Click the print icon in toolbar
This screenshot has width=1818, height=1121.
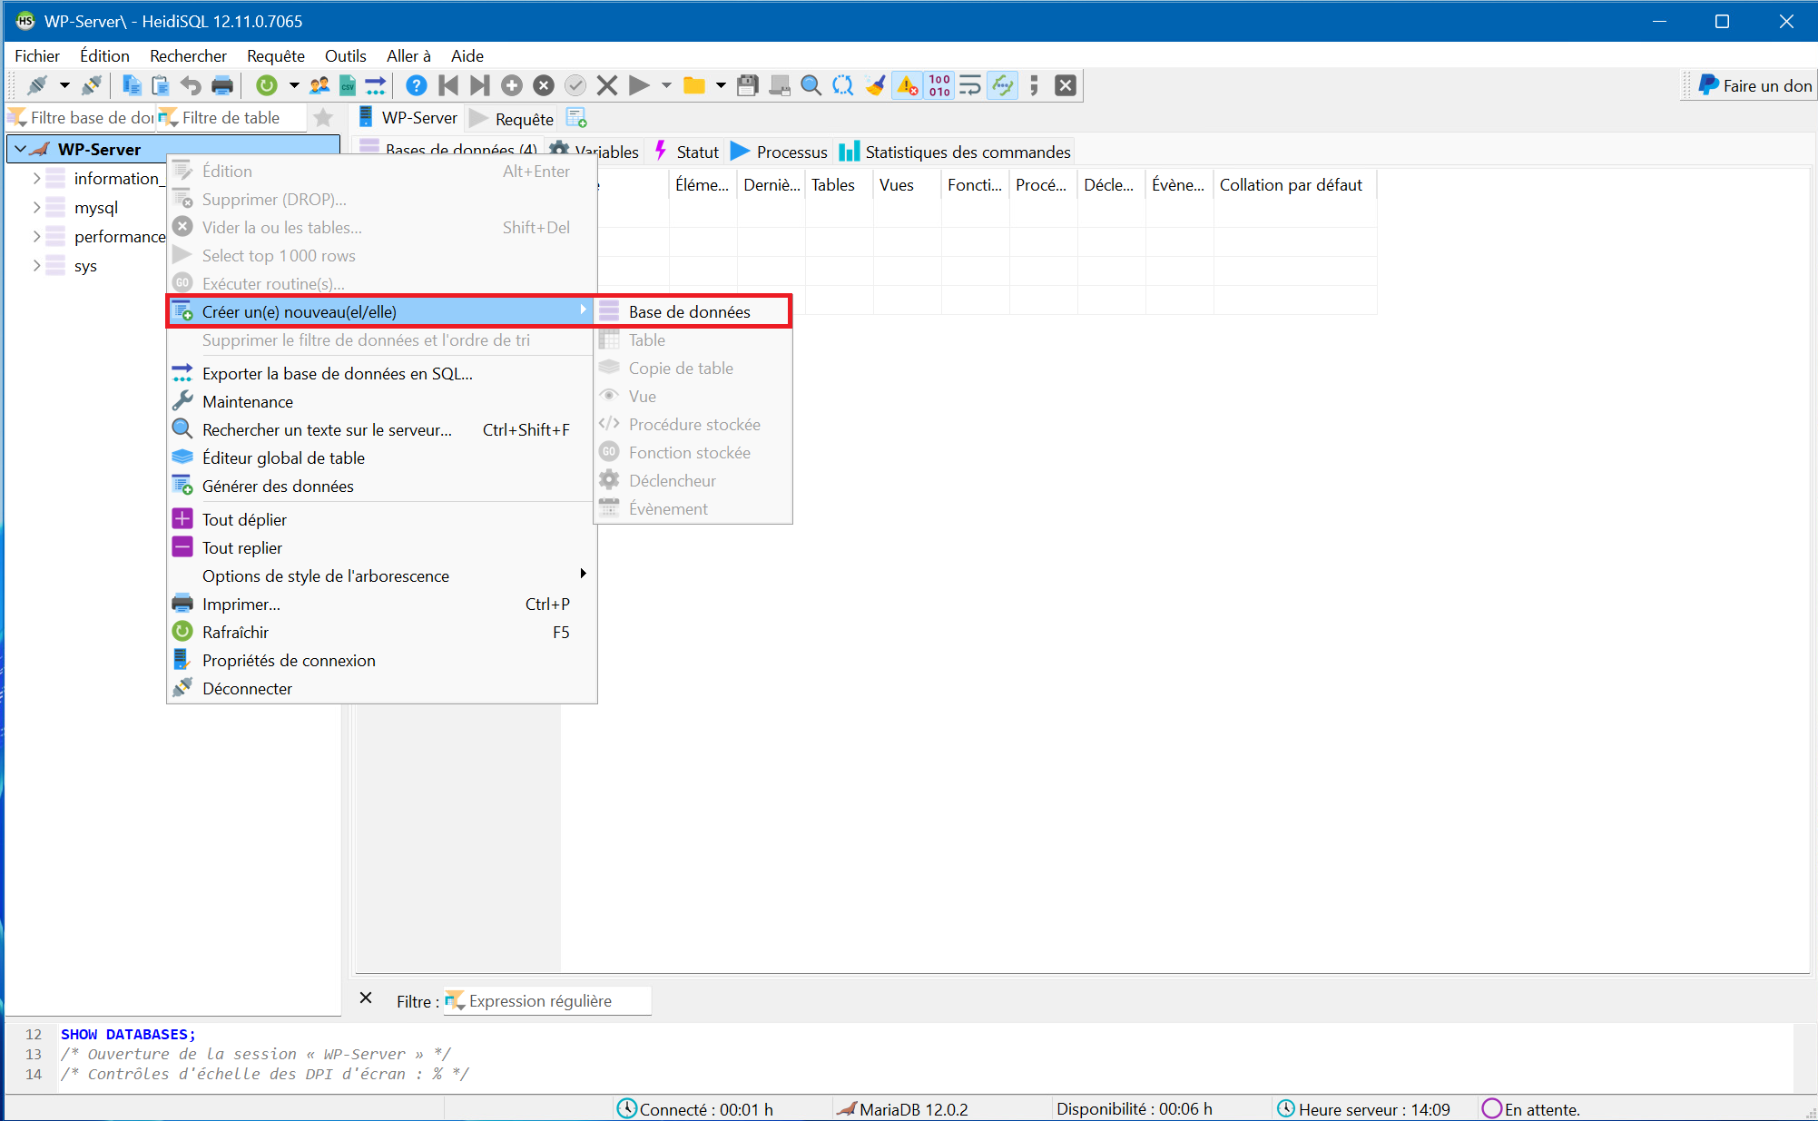[221, 85]
